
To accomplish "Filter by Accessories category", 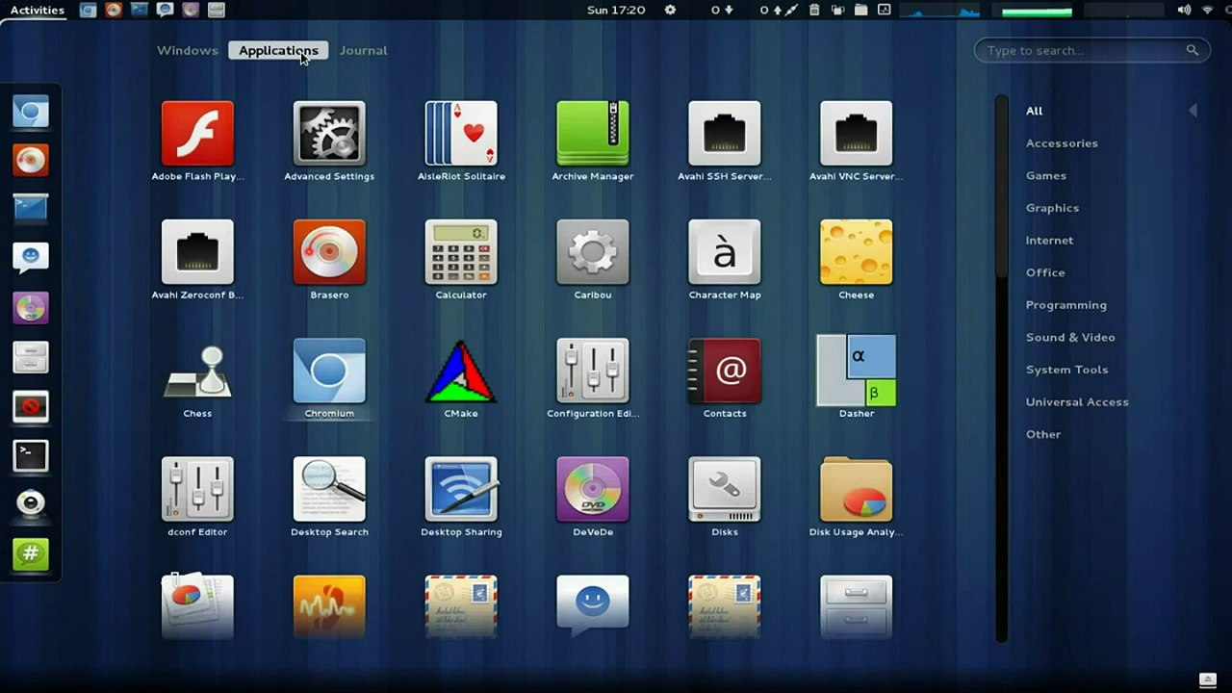I will [x=1062, y=143].
